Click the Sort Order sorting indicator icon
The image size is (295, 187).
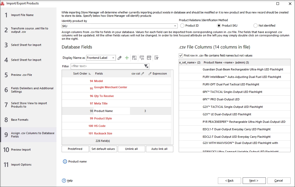tap(89, 74)
